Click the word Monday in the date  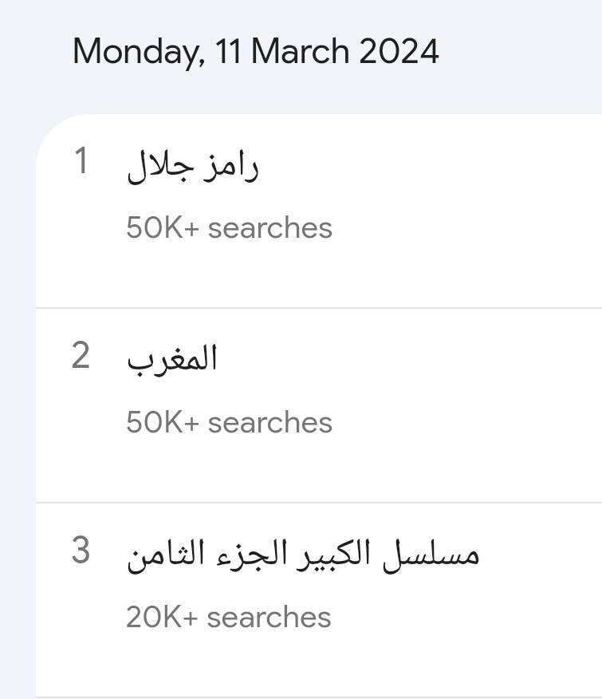pos(139,52)
